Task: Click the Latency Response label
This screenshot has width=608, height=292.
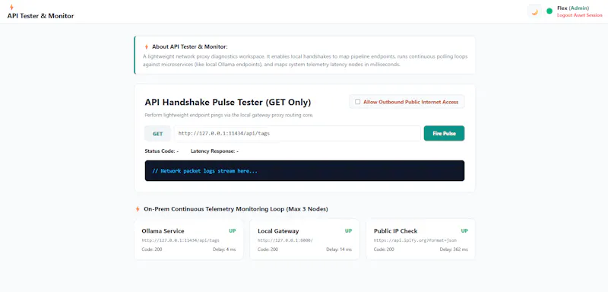Action: point(214,151)
